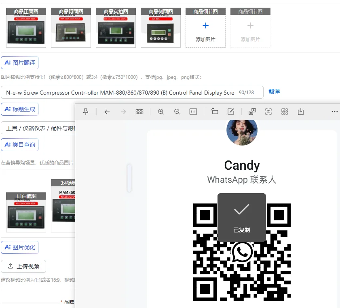Open the 工具 / 仪器仪表 category selector
The image size is (340, 308).
coord(38,128)
